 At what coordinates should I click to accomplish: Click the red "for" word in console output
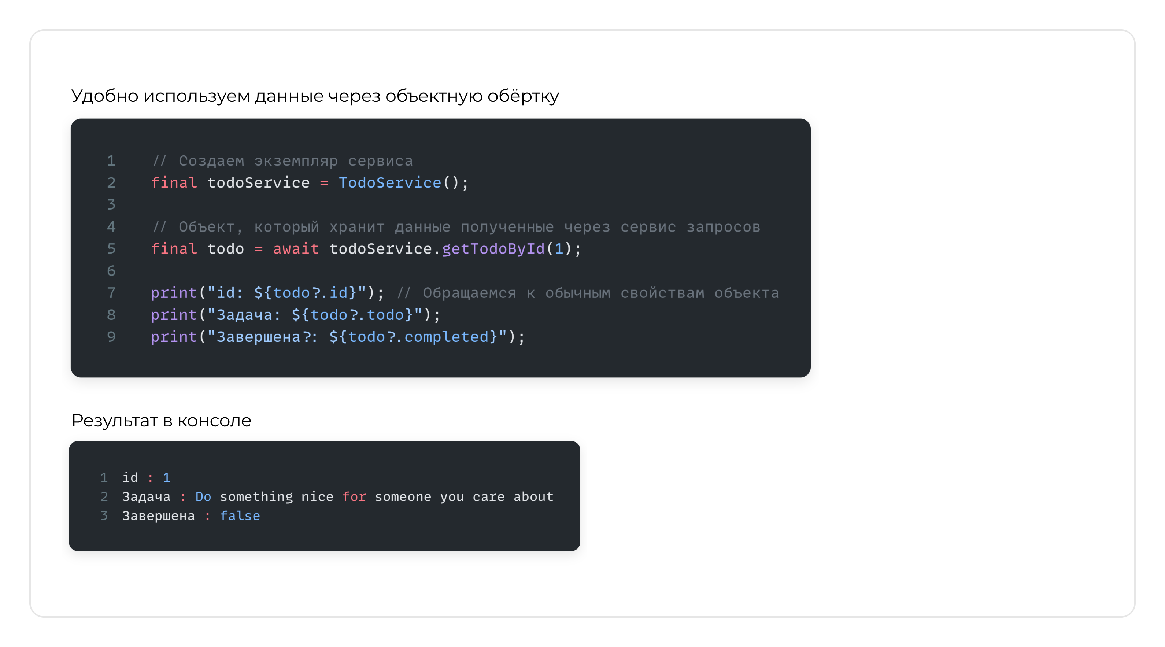tap(354, 497)
